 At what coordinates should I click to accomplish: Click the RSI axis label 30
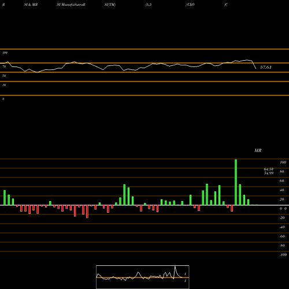(x=4, y=85)
